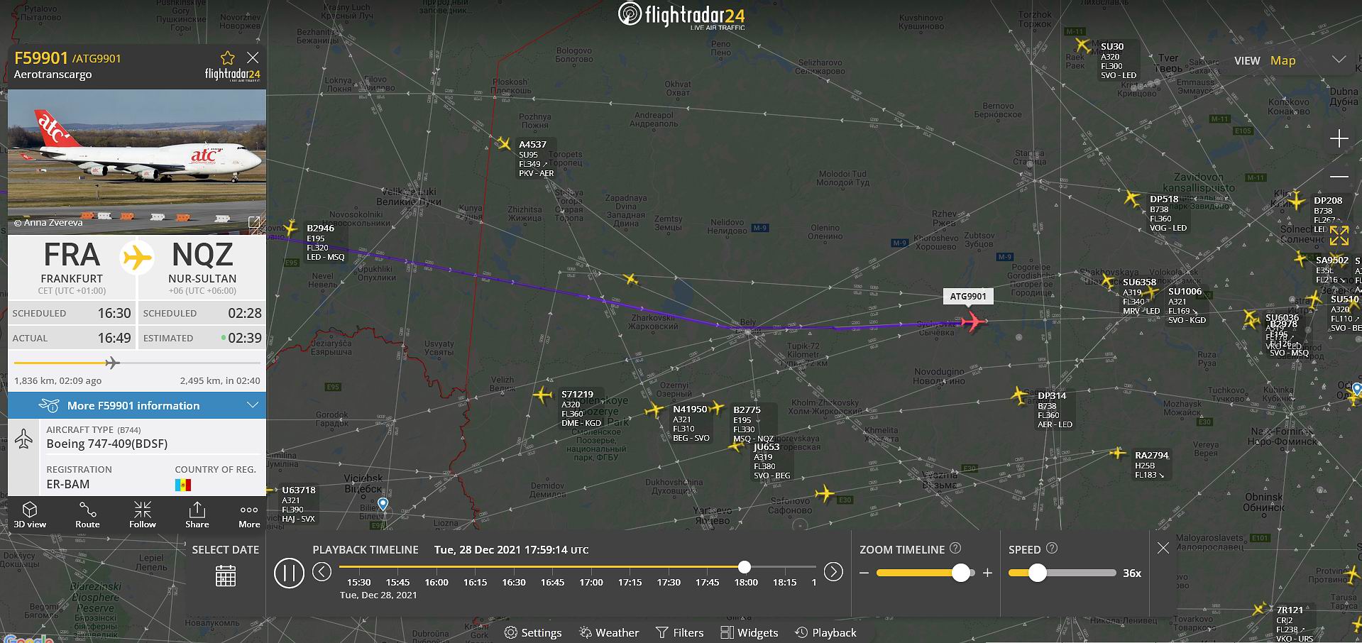The height and width of the screenshot is (643, 1362).
Task: Click the ER-BAM registration value
Action: (x=68, y=484)
